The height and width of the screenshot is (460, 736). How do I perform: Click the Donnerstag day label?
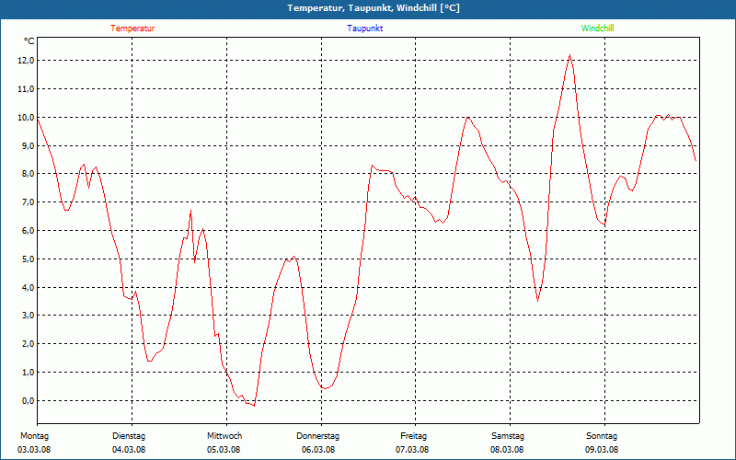pos(317,436)
